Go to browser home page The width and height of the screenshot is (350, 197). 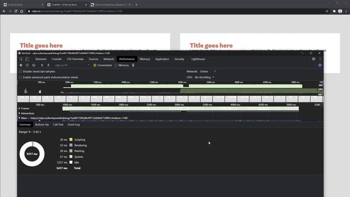coord(22,11)
